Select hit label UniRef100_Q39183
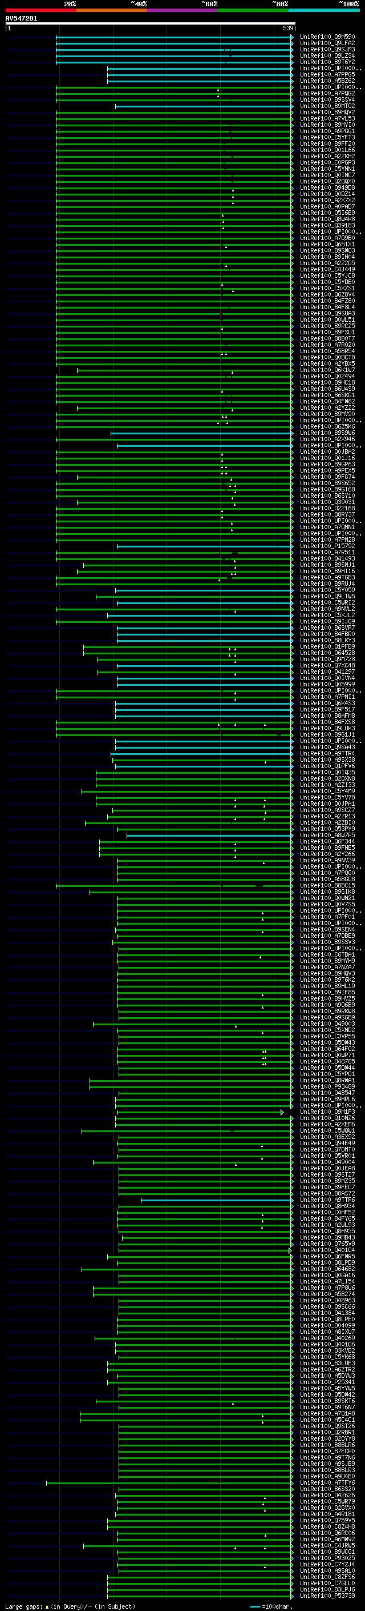 click(x=327, y=225)
